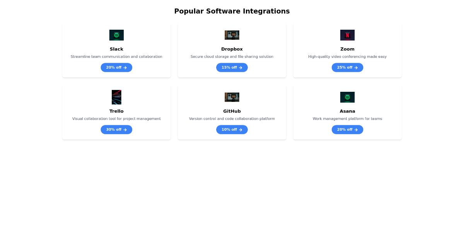Click the arrow icon on Zoom's discount button
Image resolution: width=464 pixels, height=243 pixels.
tap(356, 67)
